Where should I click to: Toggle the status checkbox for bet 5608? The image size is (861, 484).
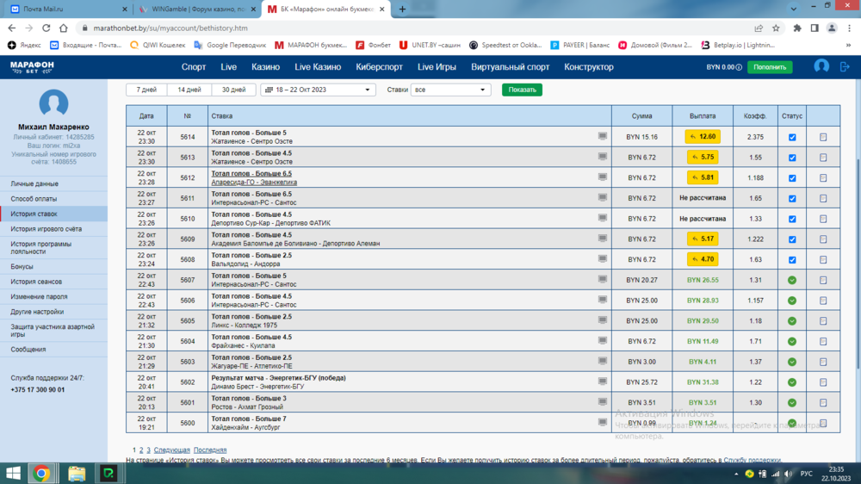792,260
